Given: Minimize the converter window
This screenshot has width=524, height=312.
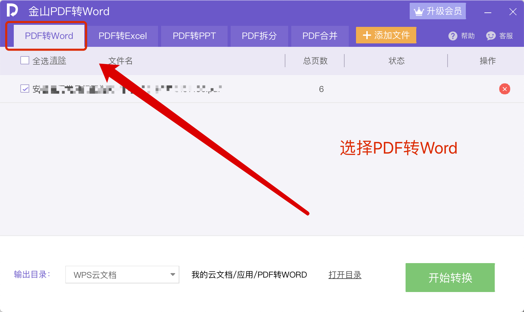Looking at the screenshot, I should tap(488, 12).
